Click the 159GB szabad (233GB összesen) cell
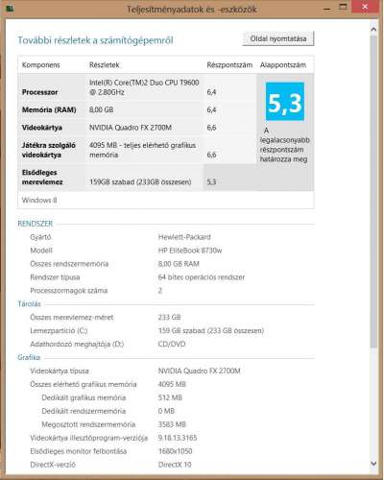 click(140, 181)
